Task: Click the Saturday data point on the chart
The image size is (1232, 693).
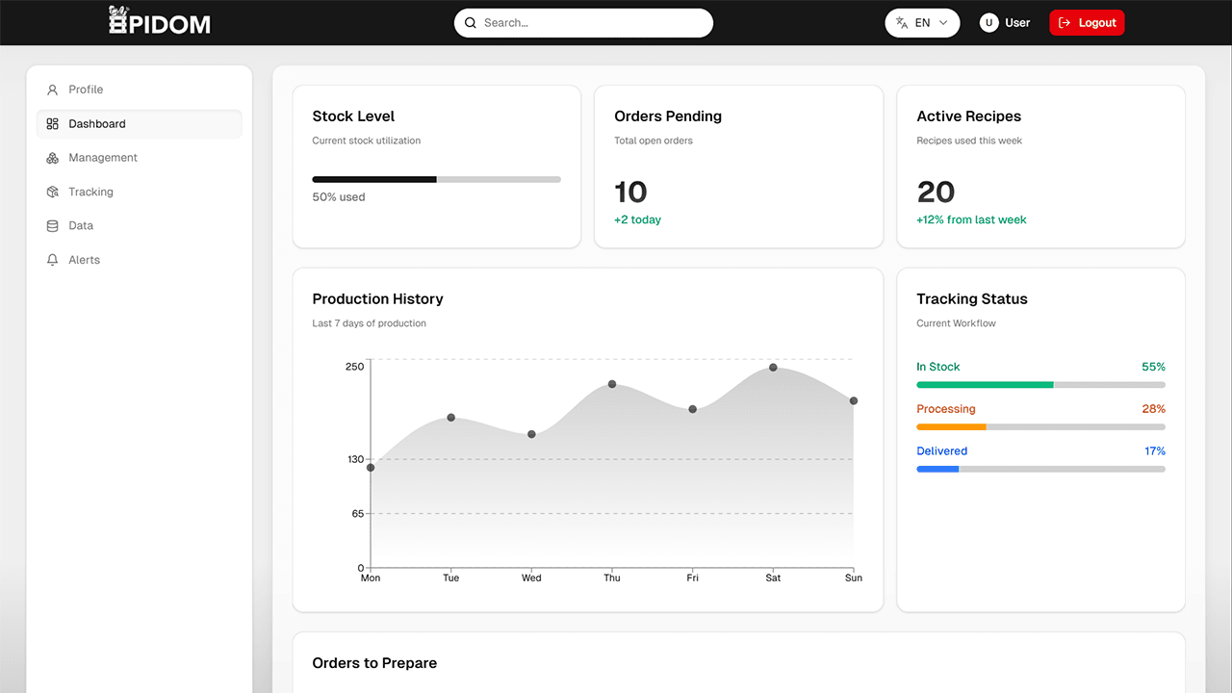Action: pyautogui.click(x=773, y=368)
